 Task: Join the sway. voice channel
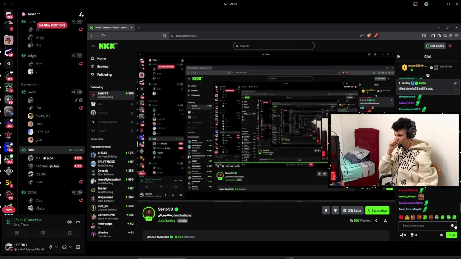tap(52, 92)
